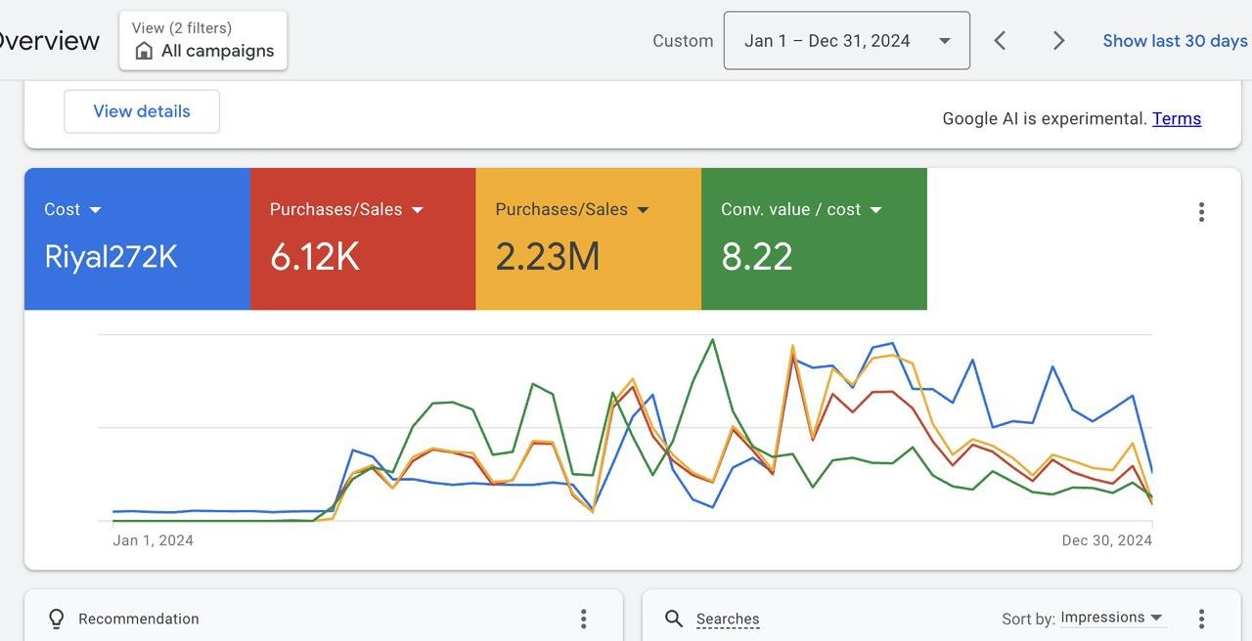Click the magnifier icon beside Searches
This screenshot has height=641, width=1252.
(x=673, y=619)
